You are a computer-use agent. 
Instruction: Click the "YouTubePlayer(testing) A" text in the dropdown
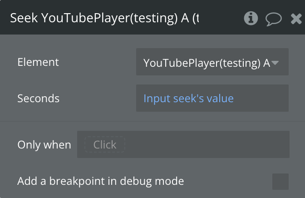coord(207,63)
